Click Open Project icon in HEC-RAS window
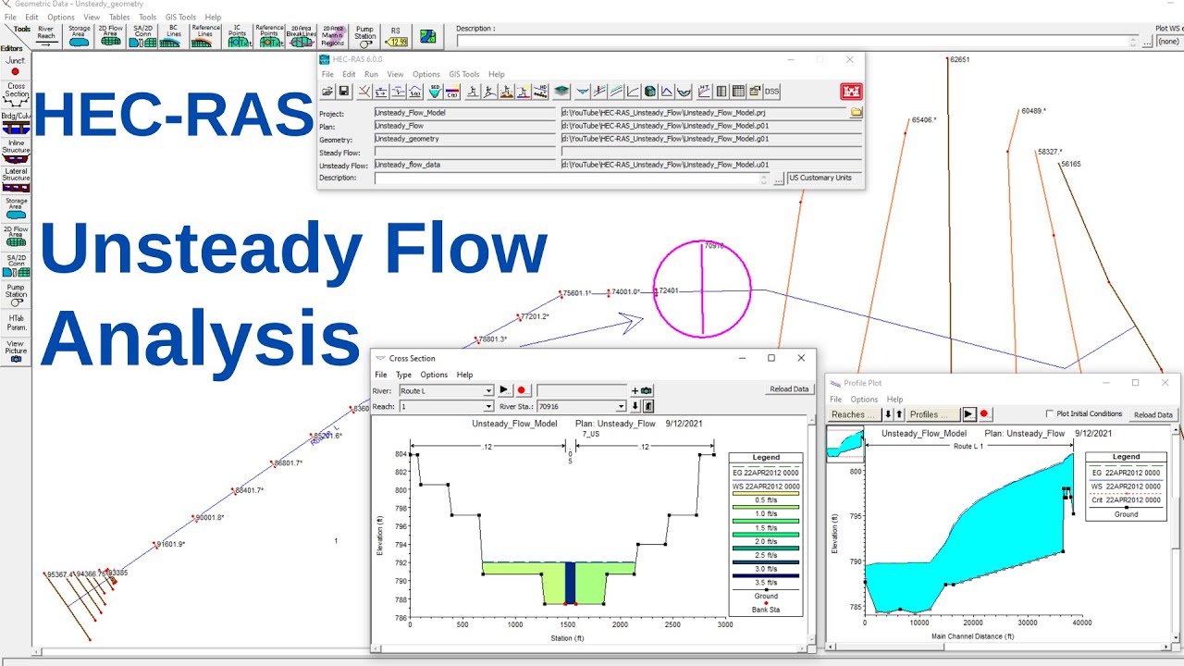1184x666 pixels. coord(327,92)
